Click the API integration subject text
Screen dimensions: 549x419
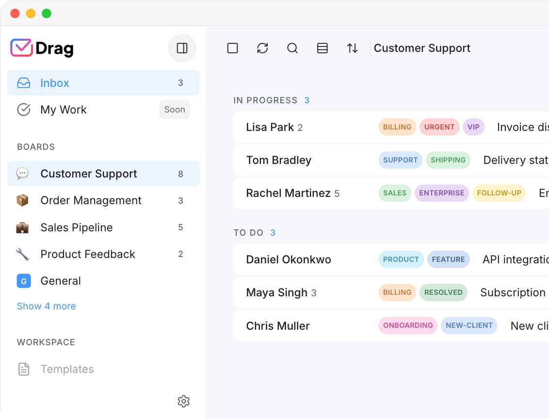pyautogui.click(x=516, y=259)
